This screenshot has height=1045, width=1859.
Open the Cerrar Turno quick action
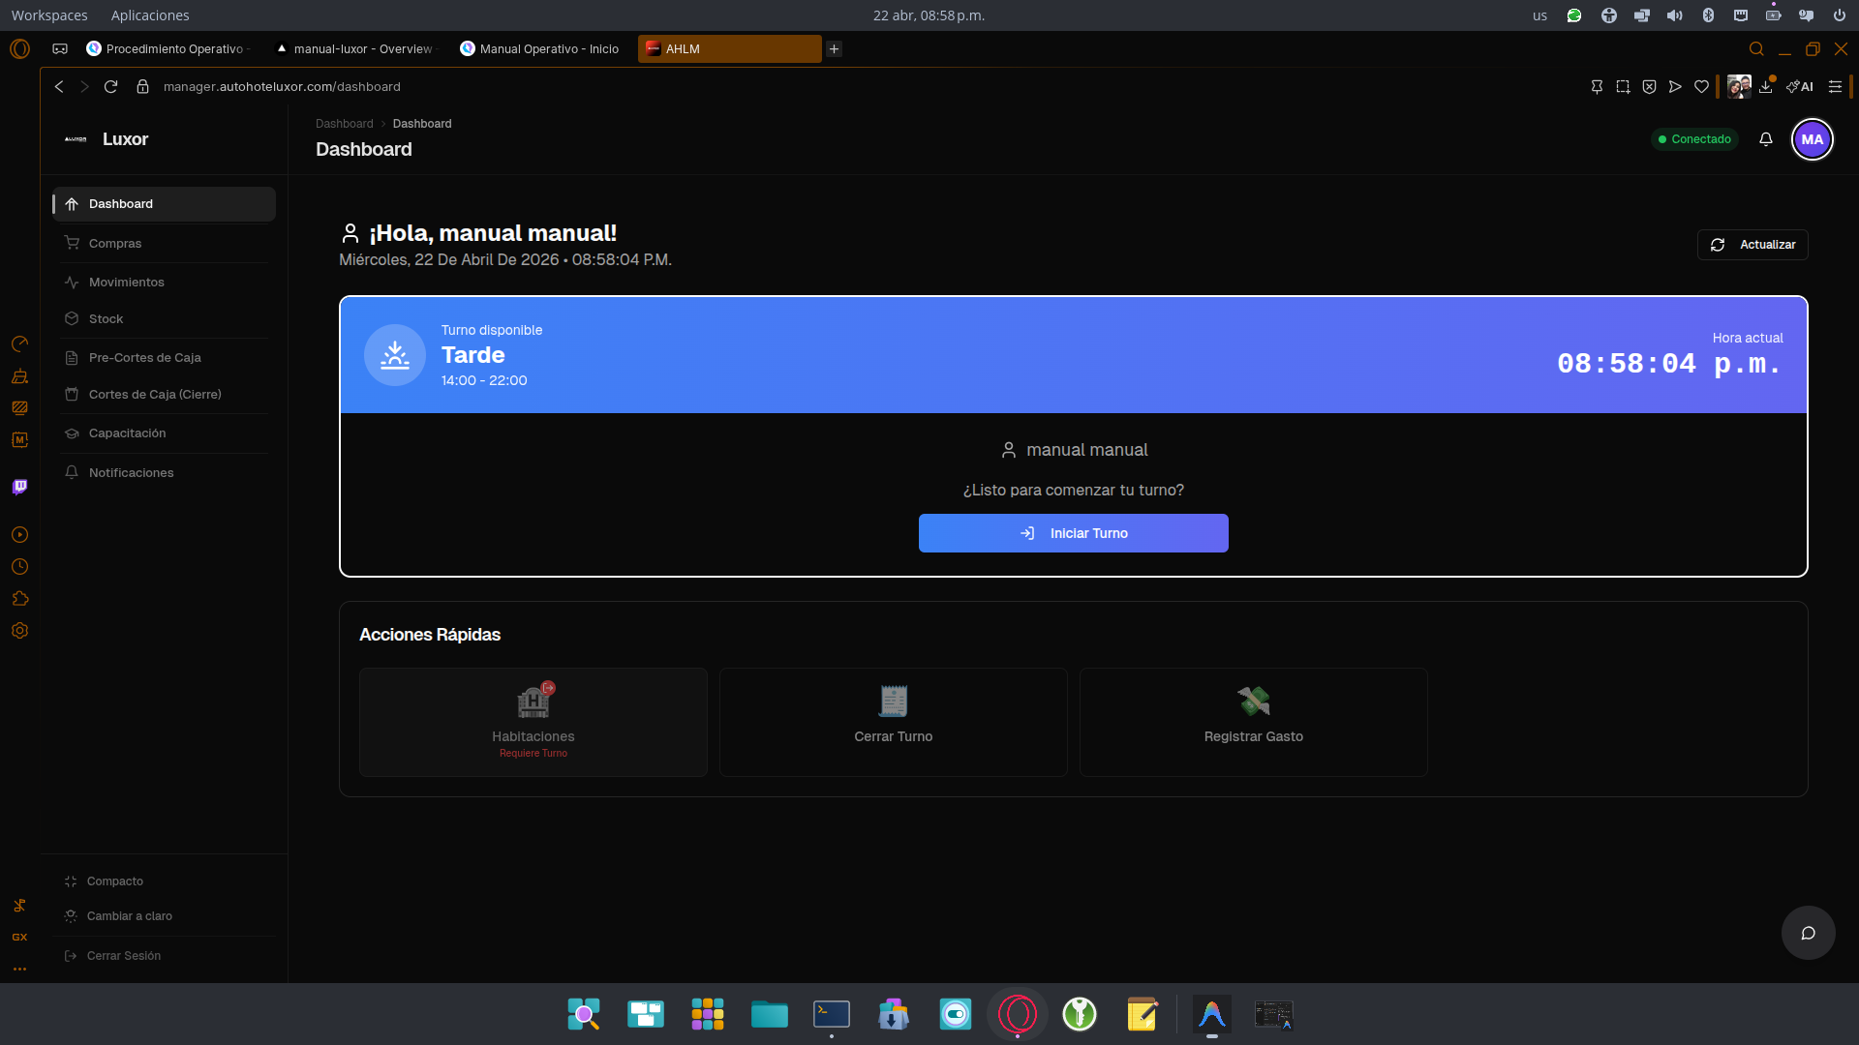click(893, 722)
